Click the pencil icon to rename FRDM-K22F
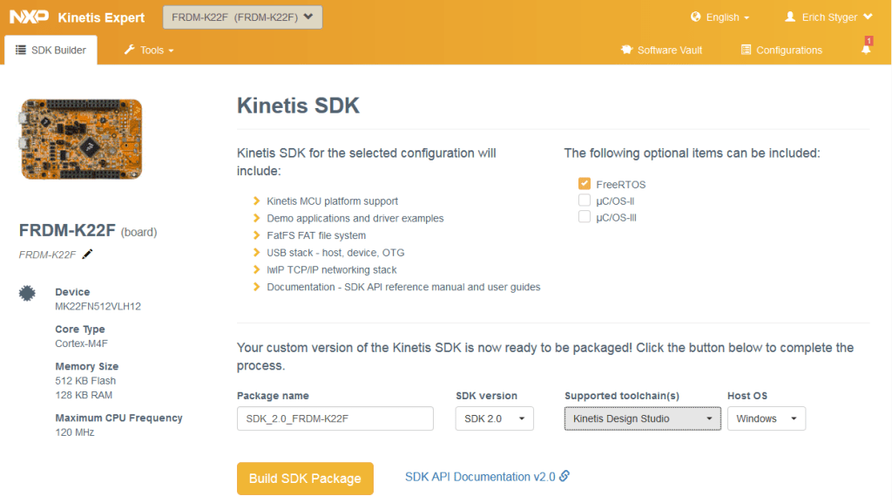Image resolution: width=892 pixels, height=503 pixels. (x=88, y=254)
